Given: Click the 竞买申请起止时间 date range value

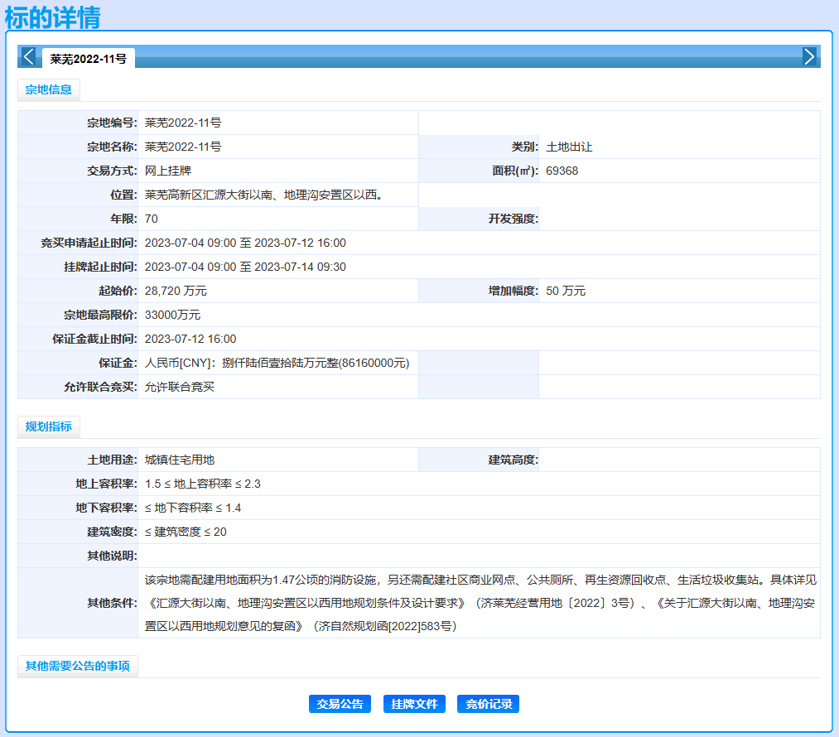Looking at the screenshot, I should pos(245,243).
